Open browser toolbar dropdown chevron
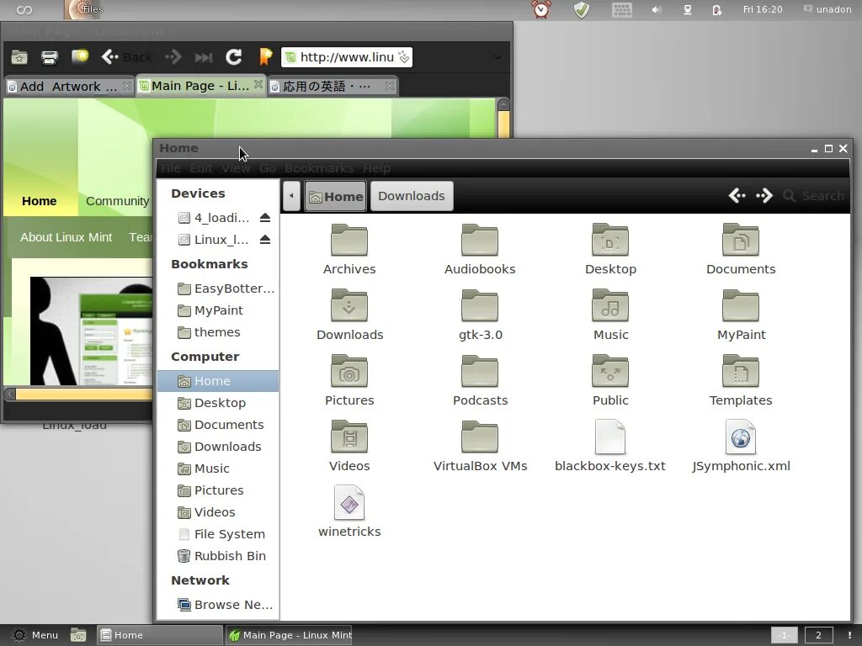862x646 pixels. [x=497, y=57]
